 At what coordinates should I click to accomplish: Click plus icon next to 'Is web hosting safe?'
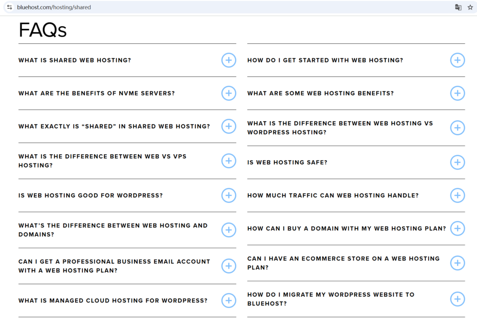(x=457, y=163)
